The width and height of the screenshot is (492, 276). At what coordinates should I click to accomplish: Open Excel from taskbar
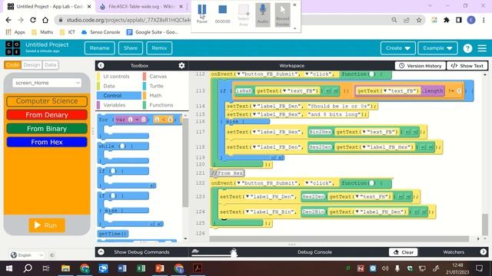click(141, 268)
